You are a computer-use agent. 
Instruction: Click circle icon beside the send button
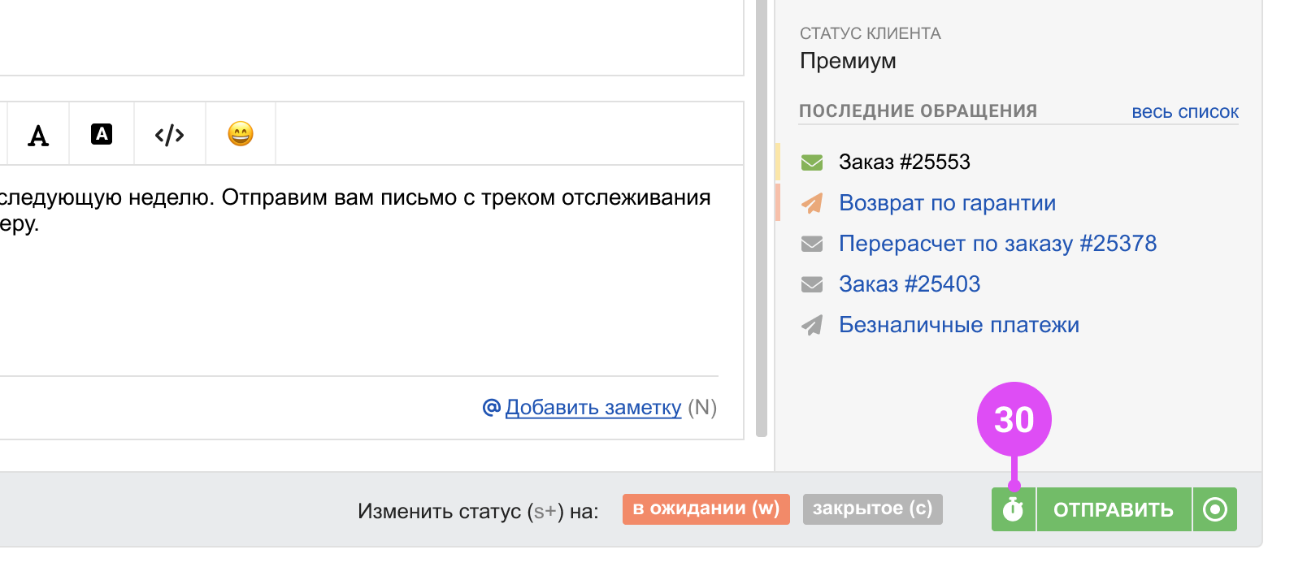pos(1214,510)
